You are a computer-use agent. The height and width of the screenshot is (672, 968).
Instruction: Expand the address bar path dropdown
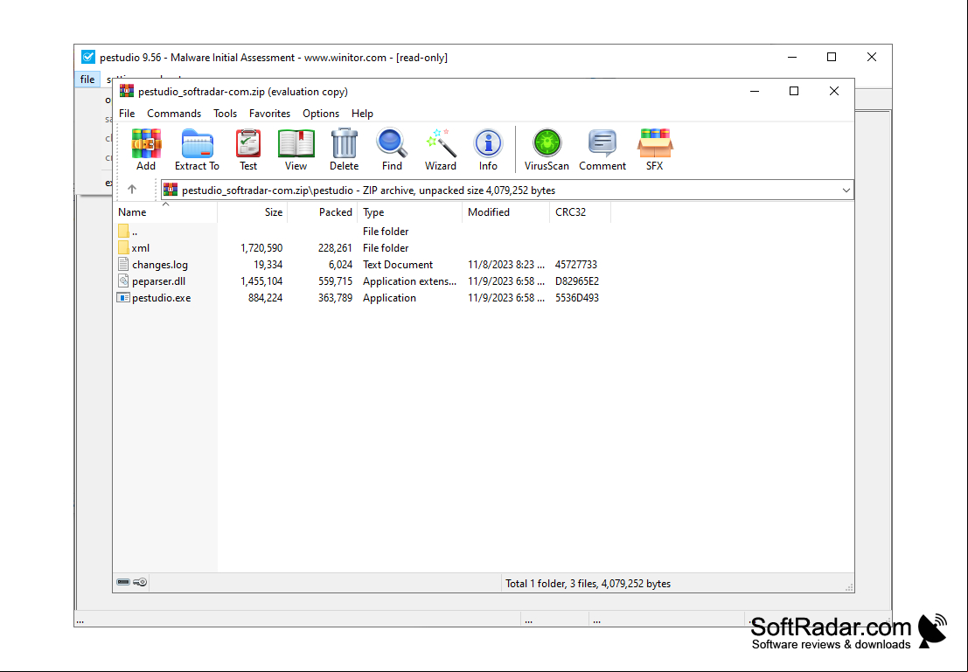pos(846,190)
